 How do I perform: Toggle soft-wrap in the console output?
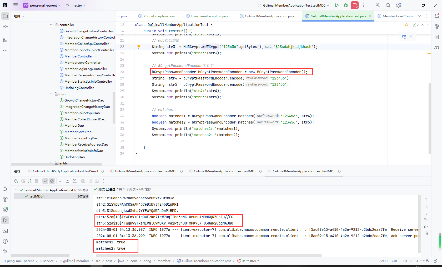tap(426, 213)
